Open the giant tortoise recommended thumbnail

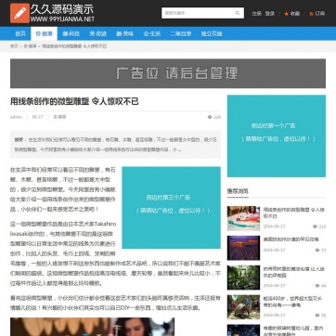(243, 307)
